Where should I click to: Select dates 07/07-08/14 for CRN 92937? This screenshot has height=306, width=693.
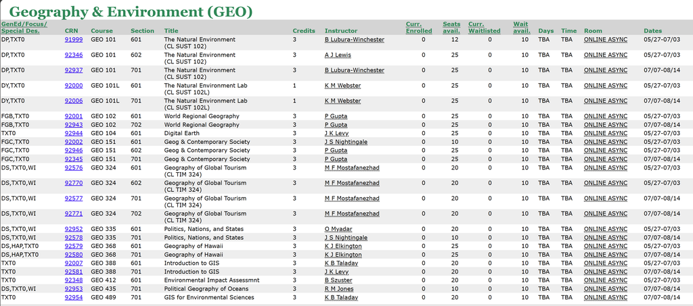[662, 70]
